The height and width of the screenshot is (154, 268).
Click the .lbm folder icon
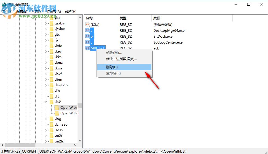click(51, 80)
